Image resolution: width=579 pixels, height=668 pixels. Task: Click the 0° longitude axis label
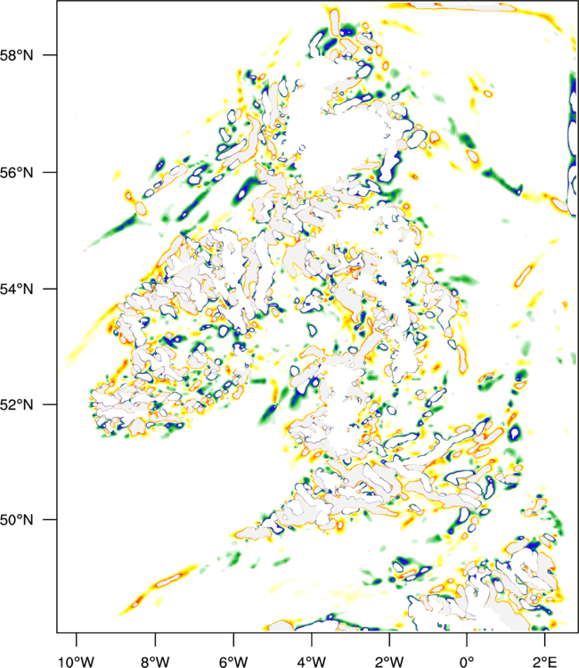tap(467, 662)
